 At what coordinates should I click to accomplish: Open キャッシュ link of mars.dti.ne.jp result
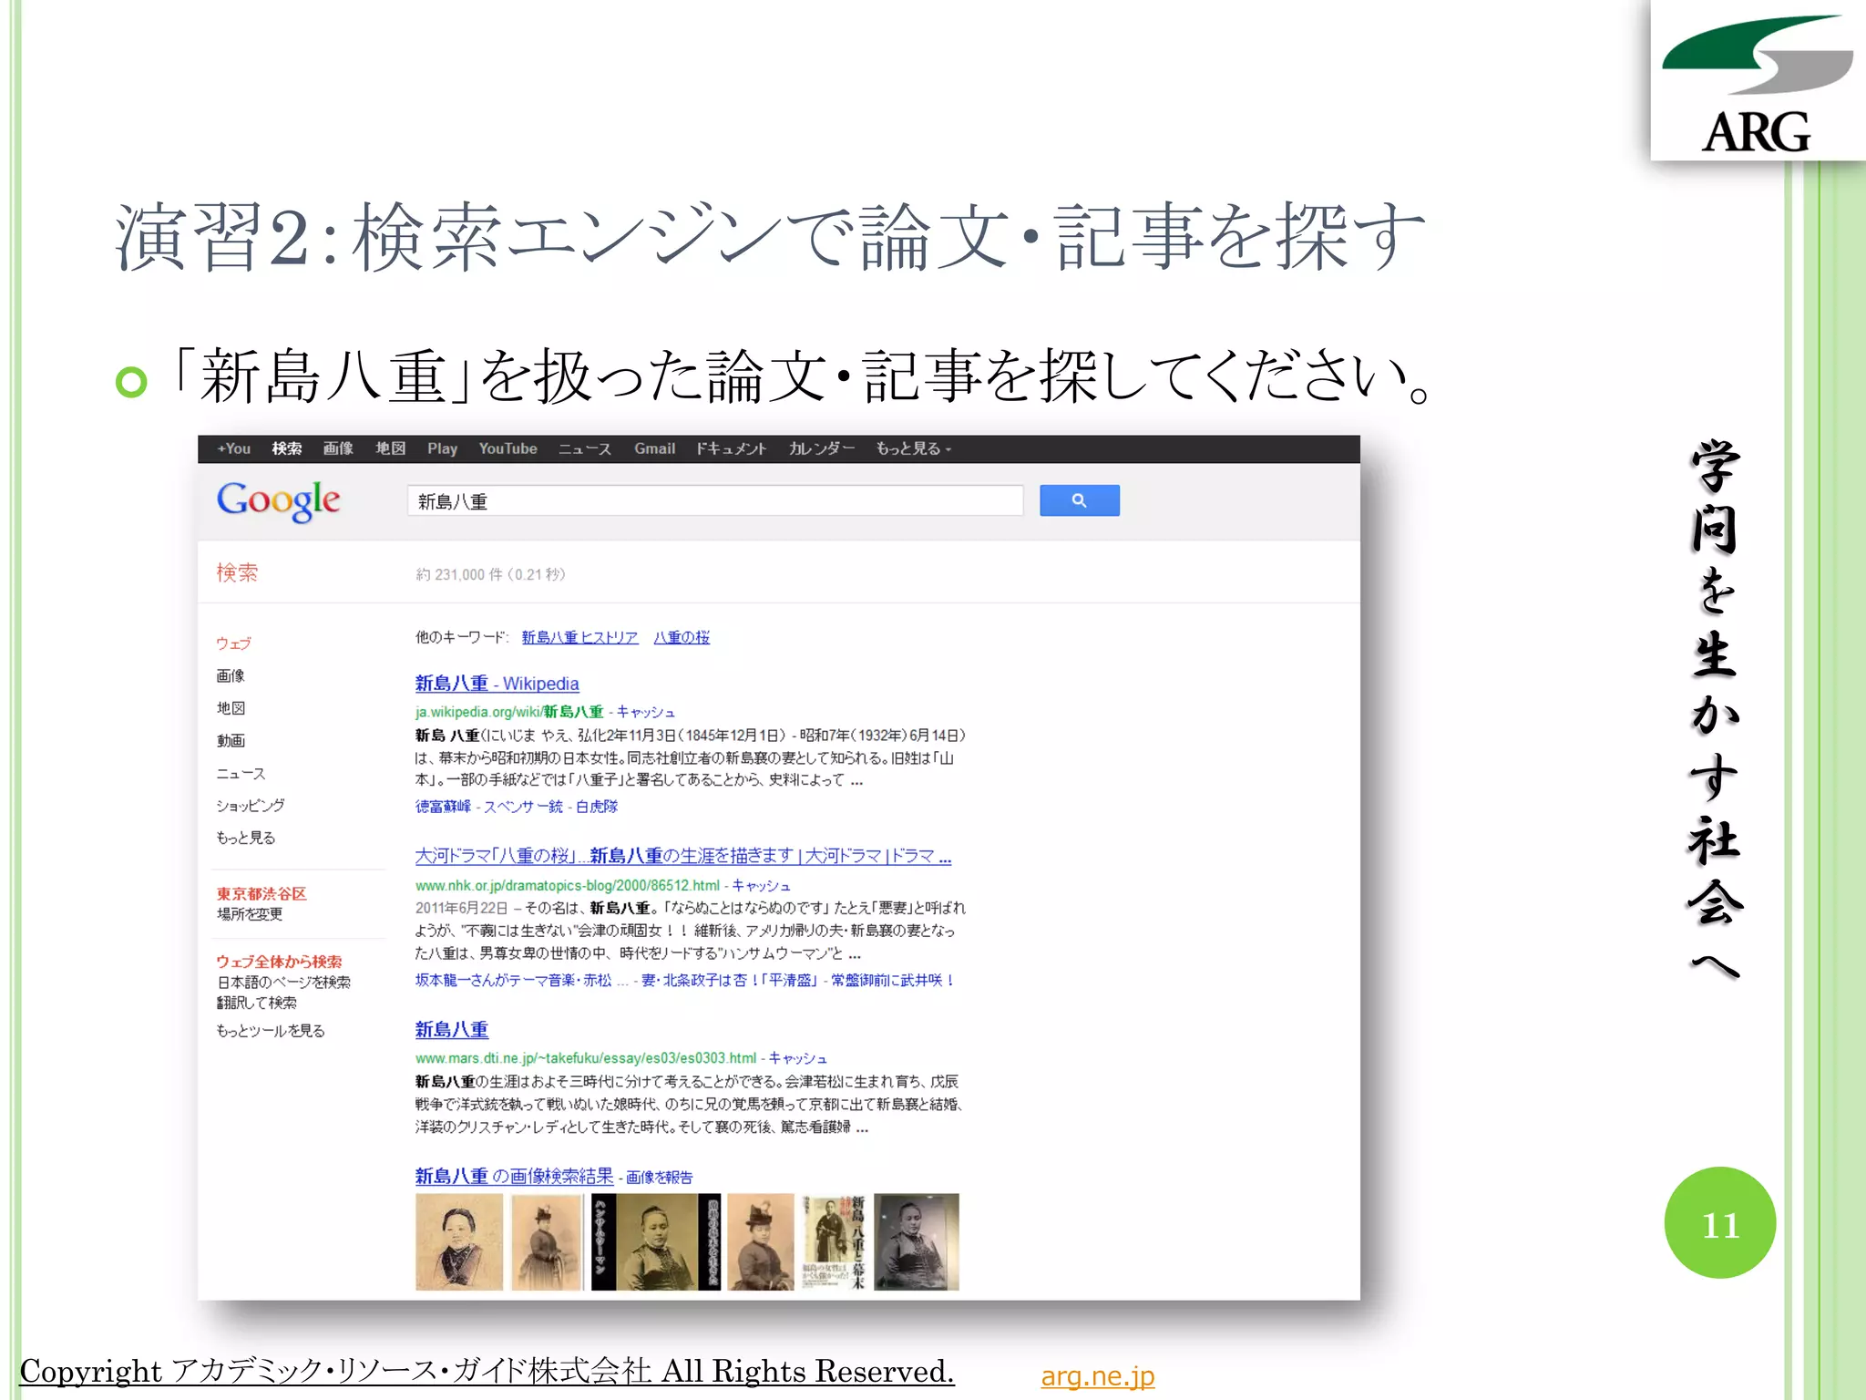coord(797,1058)
